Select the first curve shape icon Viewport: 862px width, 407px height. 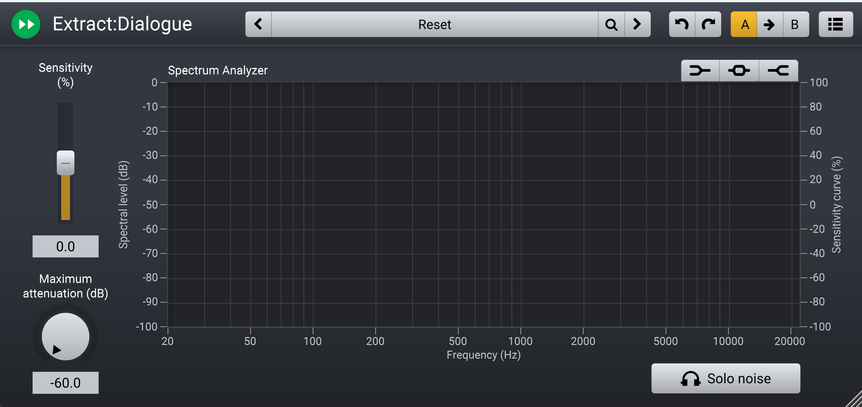[x=700, y=70]
